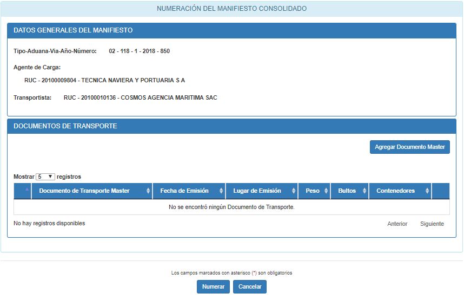The width and height of the screenshot is (464, 300).
Task: Click the obligatory fields asterisk note
Action: [x=231, y=273]
